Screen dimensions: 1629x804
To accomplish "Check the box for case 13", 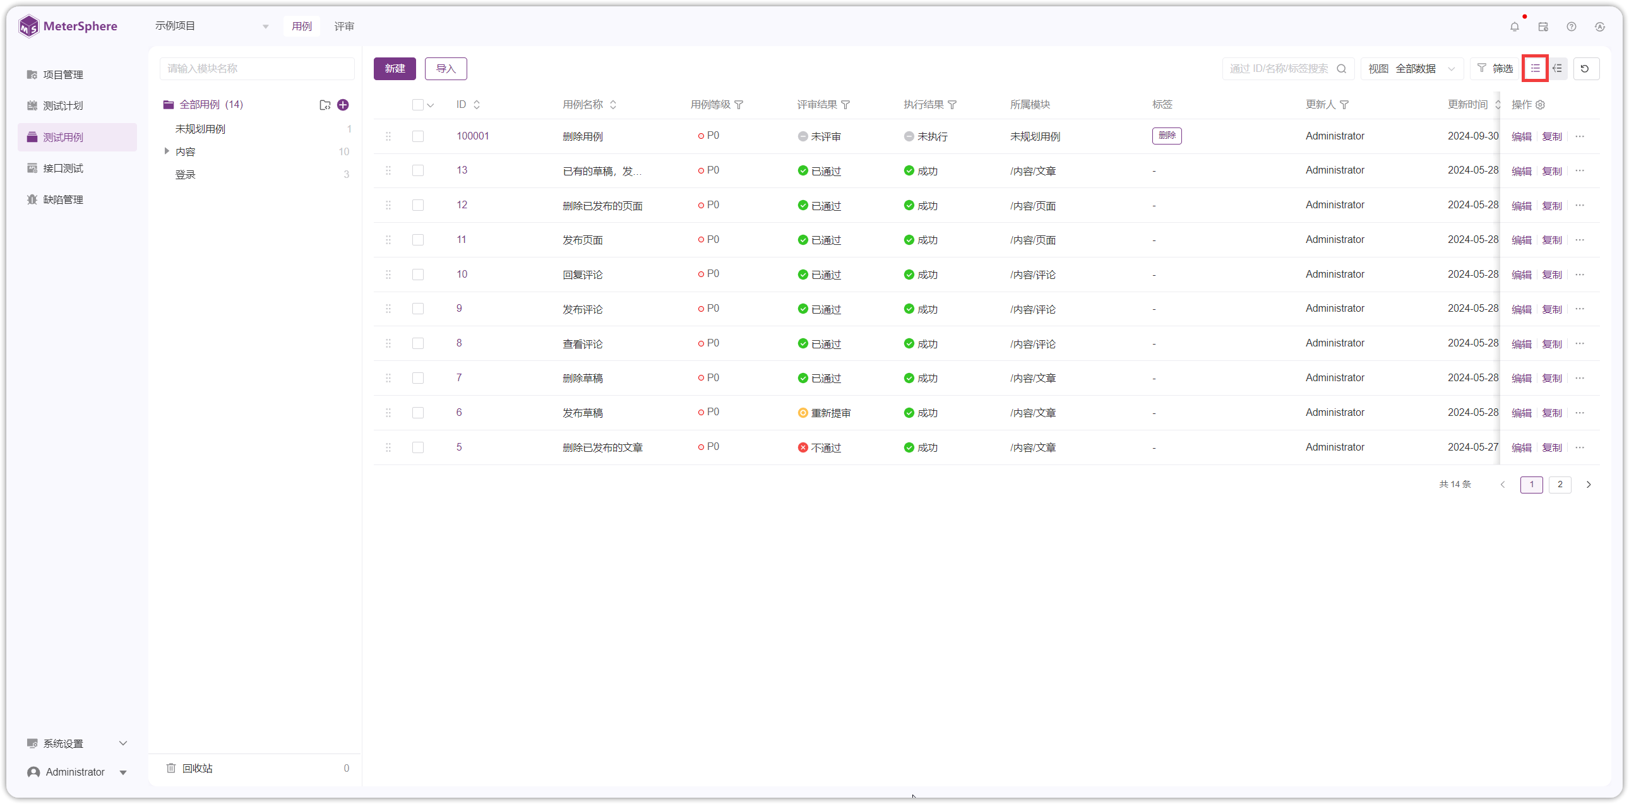I will tap(417, 170).
